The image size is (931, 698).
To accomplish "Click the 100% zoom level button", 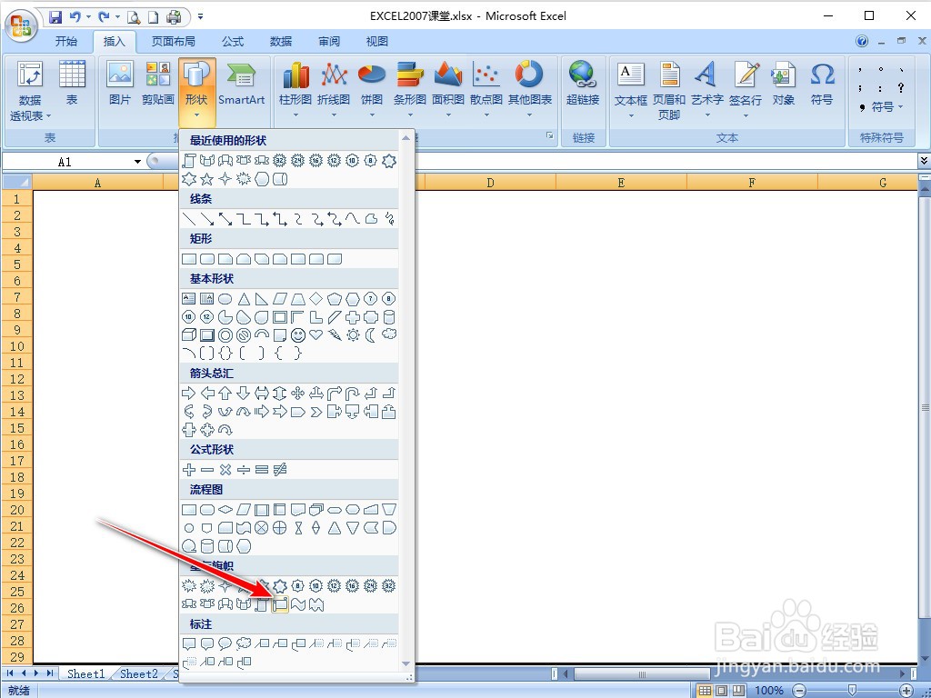I will point(769,691).
